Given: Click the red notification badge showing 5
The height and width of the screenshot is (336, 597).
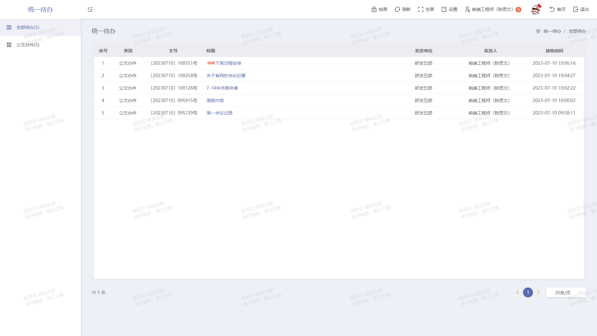Looking at the screenshot, I should (x=518, y=10).
